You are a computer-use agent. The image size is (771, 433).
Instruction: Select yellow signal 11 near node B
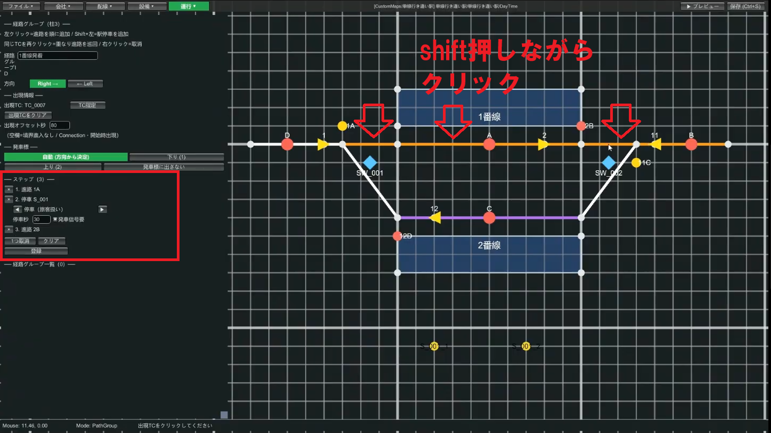[656, 144]
